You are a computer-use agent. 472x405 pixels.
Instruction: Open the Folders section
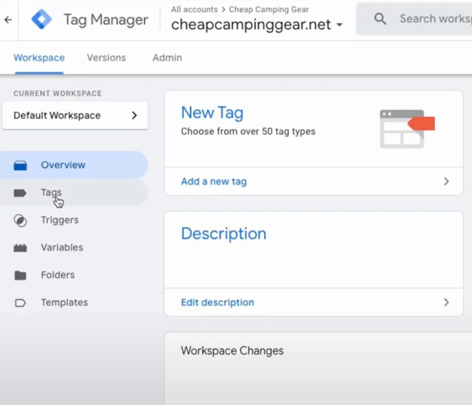[x=74, y=275]
